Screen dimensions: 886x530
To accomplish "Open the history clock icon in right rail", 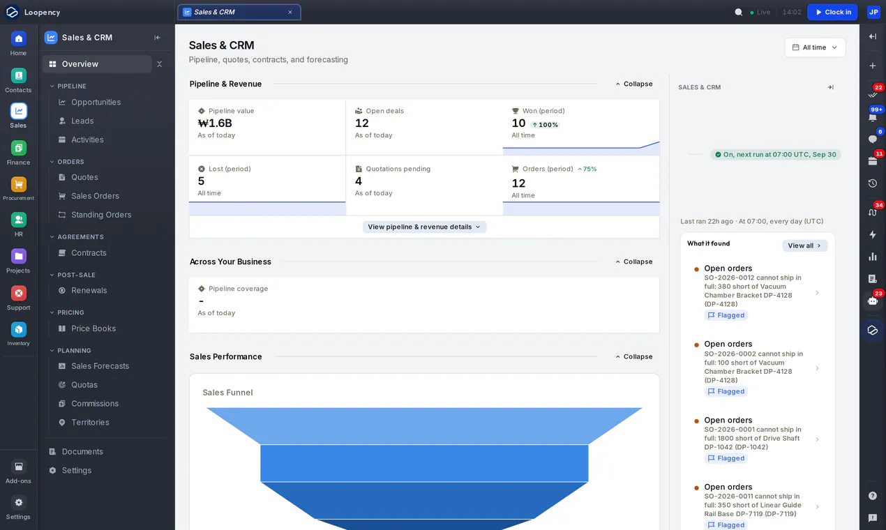I will pyautogui.click(x=873, y=183).
